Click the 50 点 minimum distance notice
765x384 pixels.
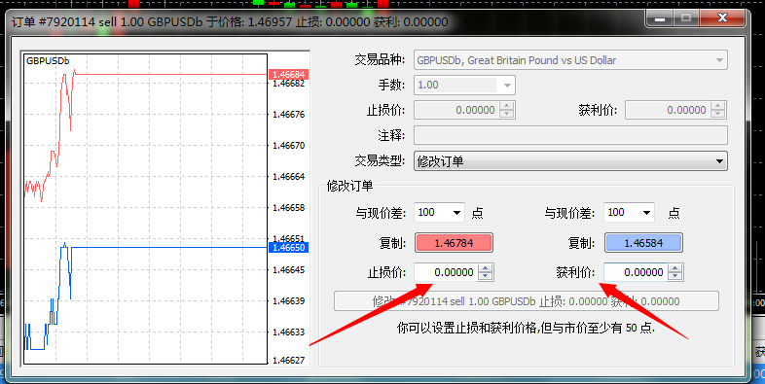coord(526,328)
